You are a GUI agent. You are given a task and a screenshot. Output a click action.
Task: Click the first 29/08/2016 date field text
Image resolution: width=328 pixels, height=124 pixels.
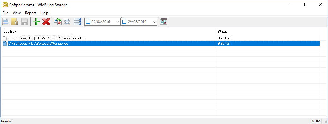coord(101,22)
